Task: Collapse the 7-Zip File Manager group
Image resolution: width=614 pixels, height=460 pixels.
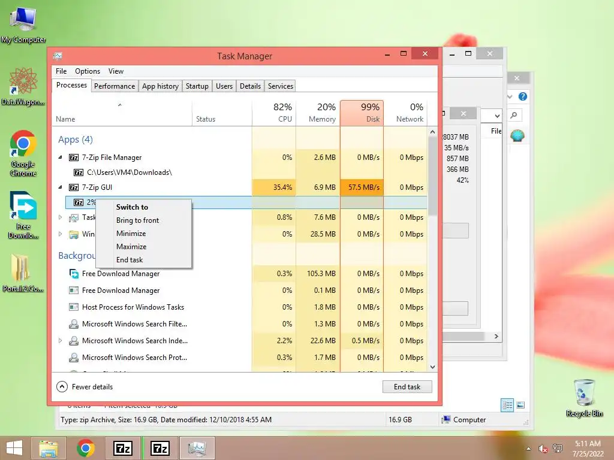Action: click(60, 158)
